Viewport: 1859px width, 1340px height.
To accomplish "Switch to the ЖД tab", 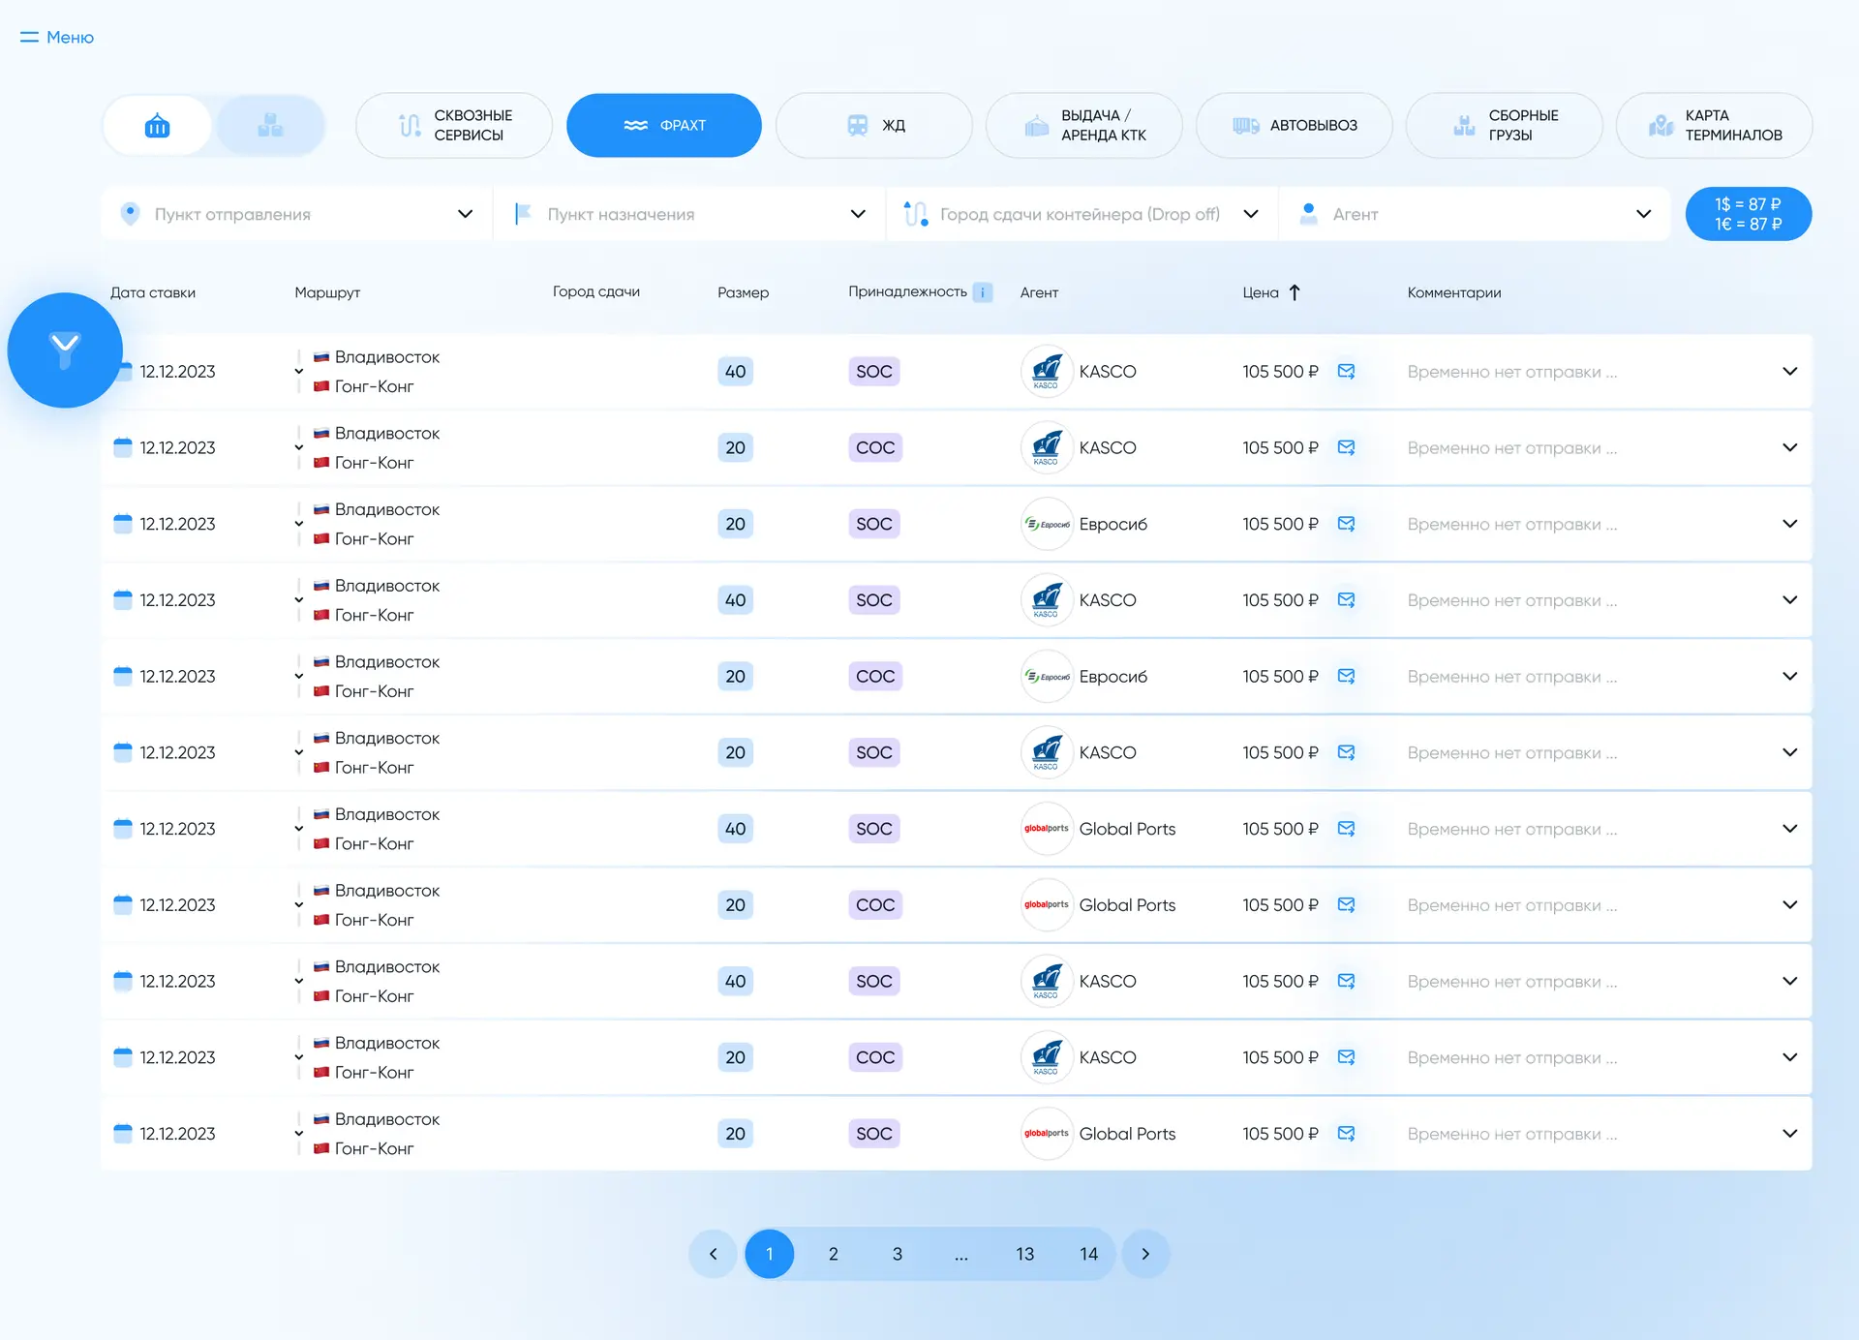I will [x=873, y=125].
